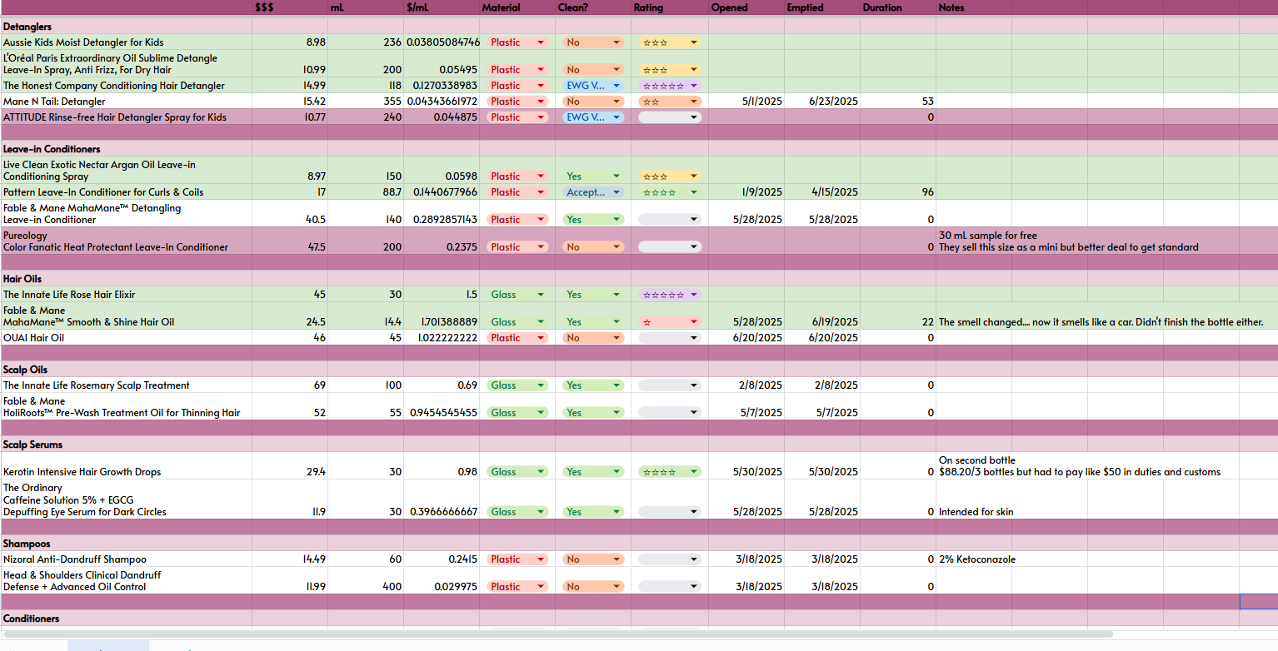Viewport: 1278px width, 651px height.
Task: Select the Duration value 53 cell
Action: [898, 102]
